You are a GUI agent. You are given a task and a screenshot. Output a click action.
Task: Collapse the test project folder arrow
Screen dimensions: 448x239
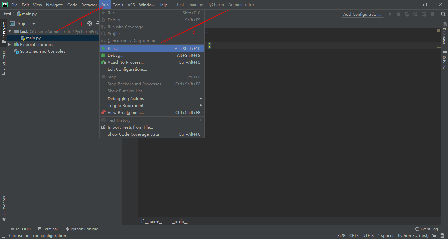click(10, 31)
